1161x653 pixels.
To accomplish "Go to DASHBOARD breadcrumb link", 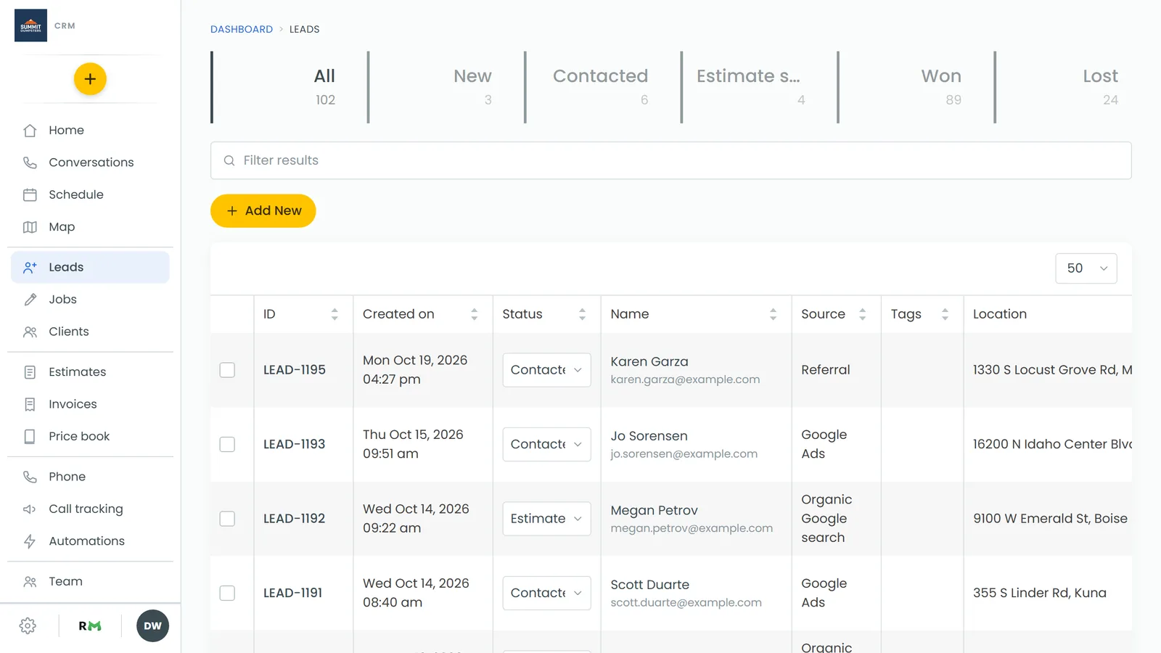I will [242, 30].
